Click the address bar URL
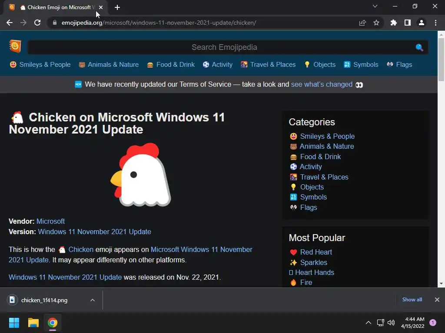Image resolution: width=445 pixels, height=333 pixels. pos(159,23)
